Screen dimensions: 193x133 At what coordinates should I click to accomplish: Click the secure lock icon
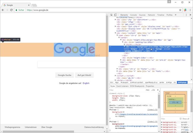coord(16,10)
